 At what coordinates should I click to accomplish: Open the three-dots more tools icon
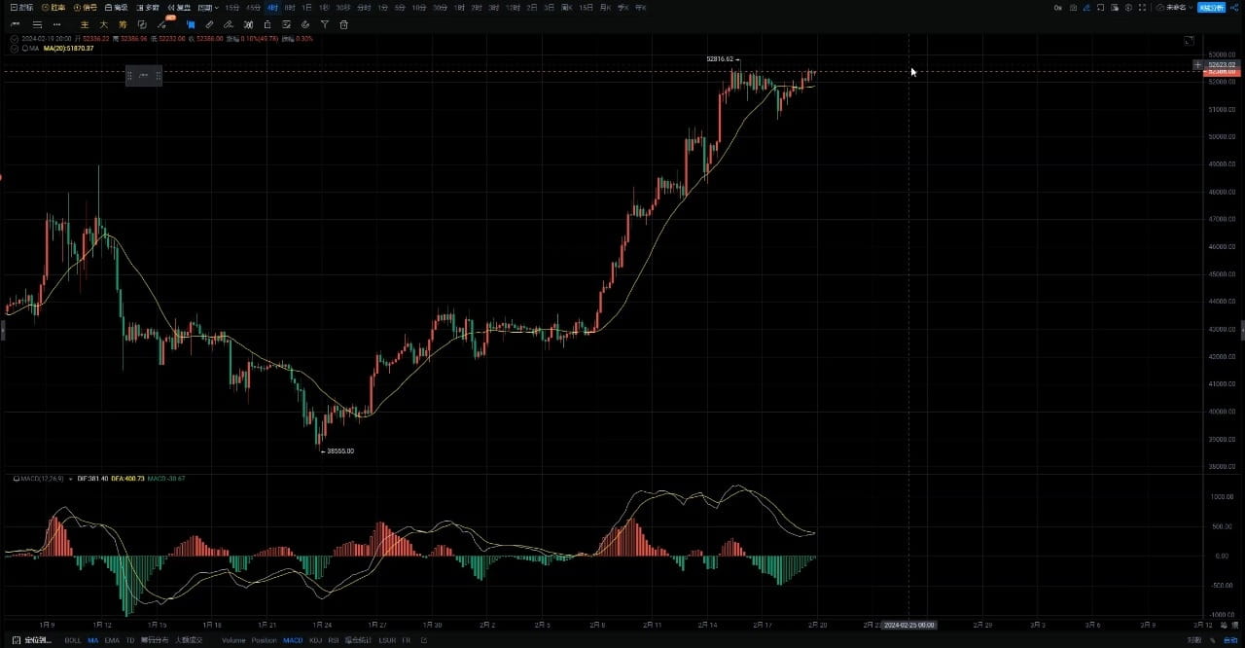click(56, 24)
